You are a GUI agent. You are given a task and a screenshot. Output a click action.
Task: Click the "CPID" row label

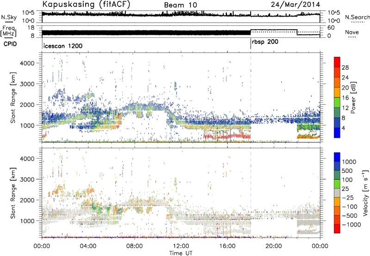click(x=10, y=44)
